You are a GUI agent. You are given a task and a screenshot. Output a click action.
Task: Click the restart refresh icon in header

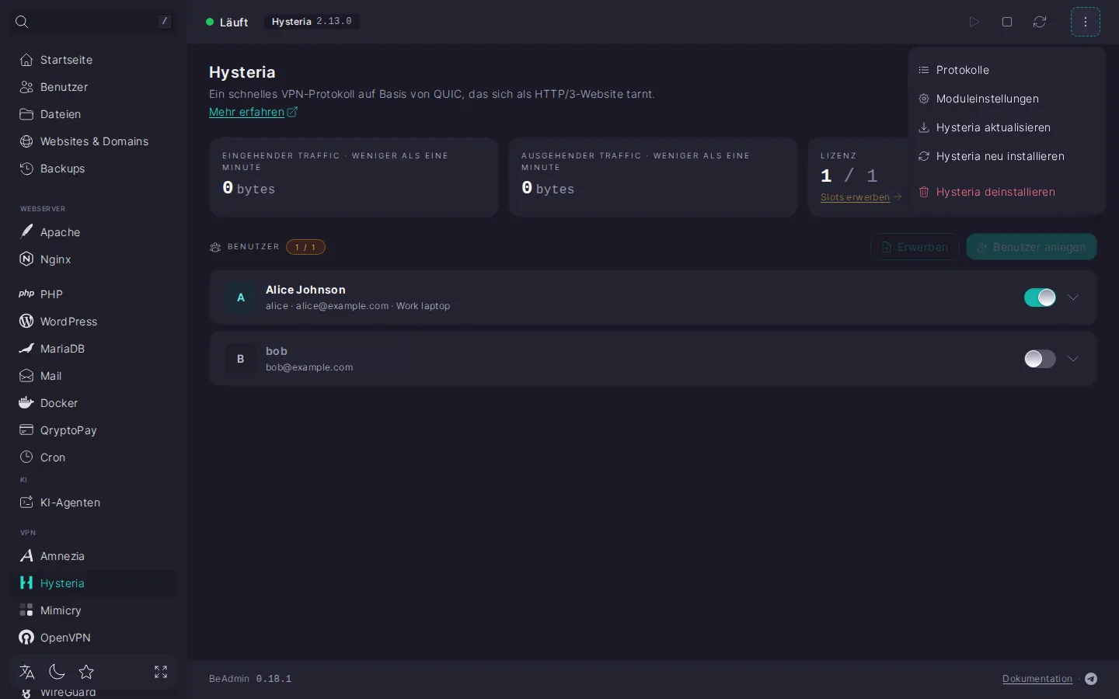coord(1040,22)
